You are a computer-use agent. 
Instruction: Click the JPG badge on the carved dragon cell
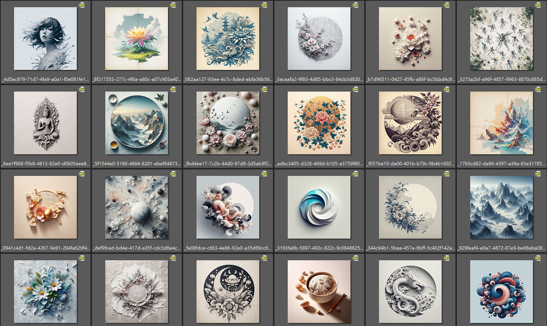447,258
